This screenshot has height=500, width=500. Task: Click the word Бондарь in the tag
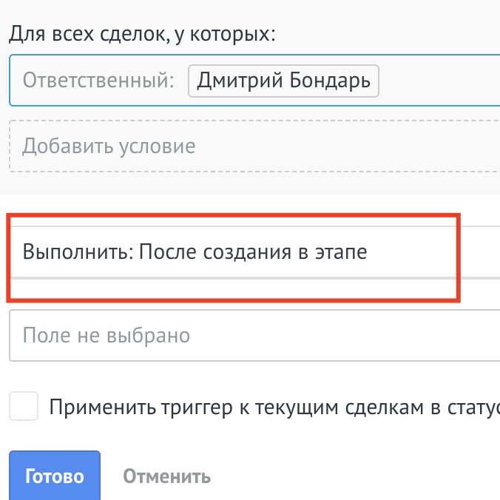(x=330, y=81)
